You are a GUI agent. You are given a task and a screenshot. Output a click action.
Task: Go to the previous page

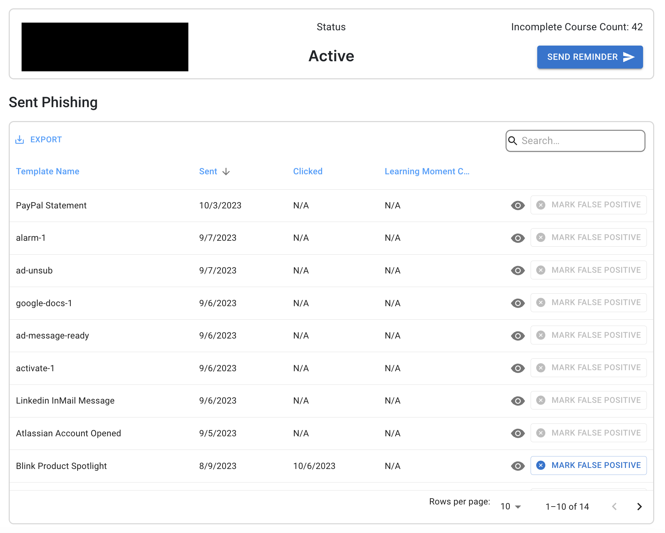(x=615, y=507)
